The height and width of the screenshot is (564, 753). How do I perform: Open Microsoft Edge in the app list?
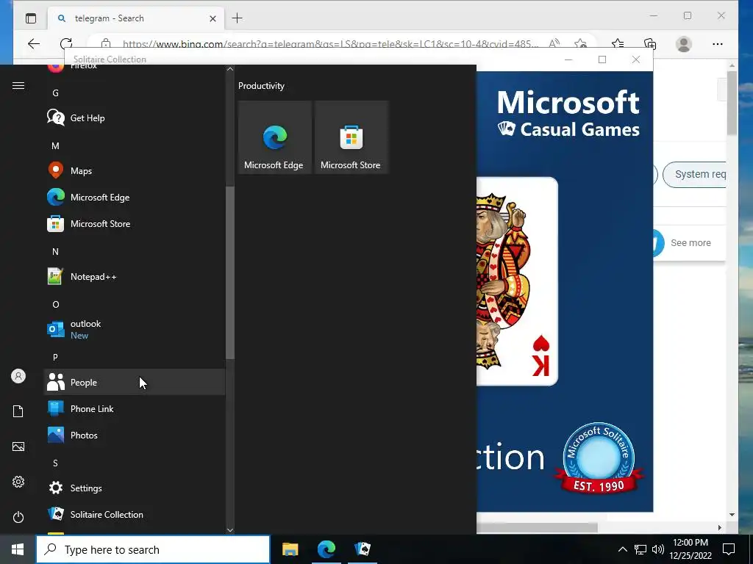click(135, 197)
